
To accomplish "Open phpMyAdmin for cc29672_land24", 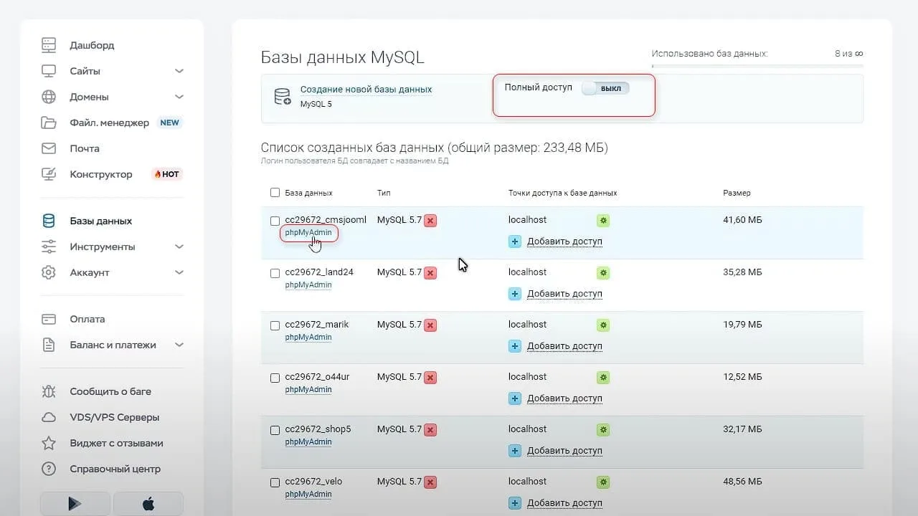I will 308,285.
